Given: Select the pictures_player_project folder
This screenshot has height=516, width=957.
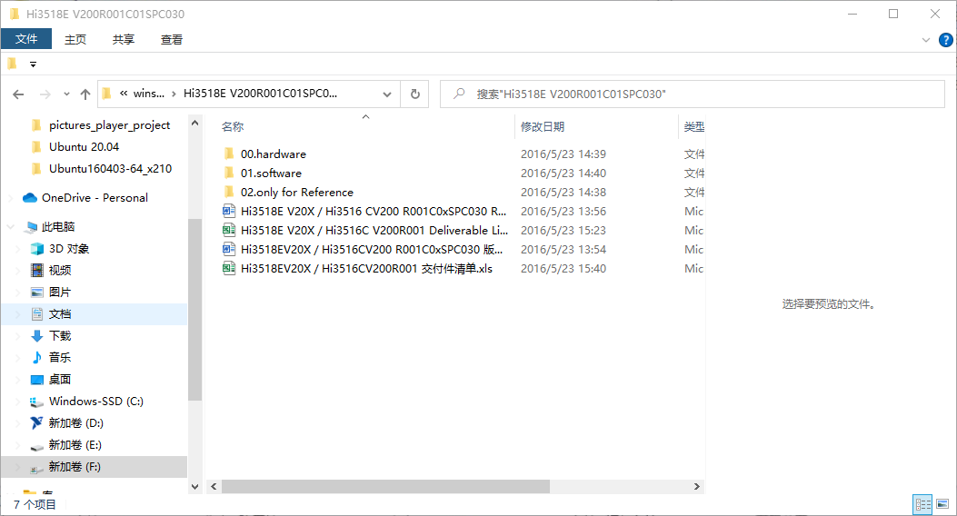Looking at the screenshot, I should (x=109, y=125).
